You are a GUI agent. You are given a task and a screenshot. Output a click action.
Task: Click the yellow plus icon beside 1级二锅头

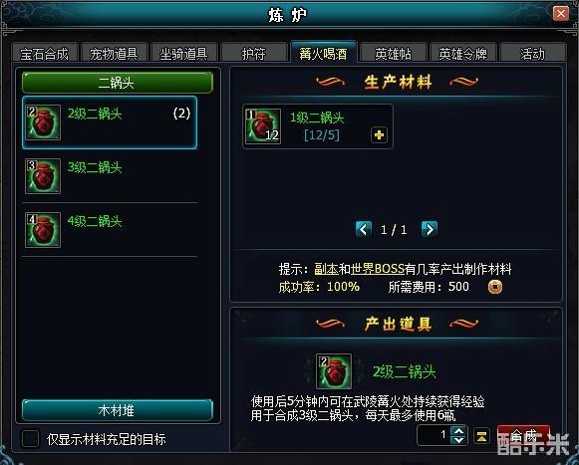pyautogui.click(x=379, y=135)
